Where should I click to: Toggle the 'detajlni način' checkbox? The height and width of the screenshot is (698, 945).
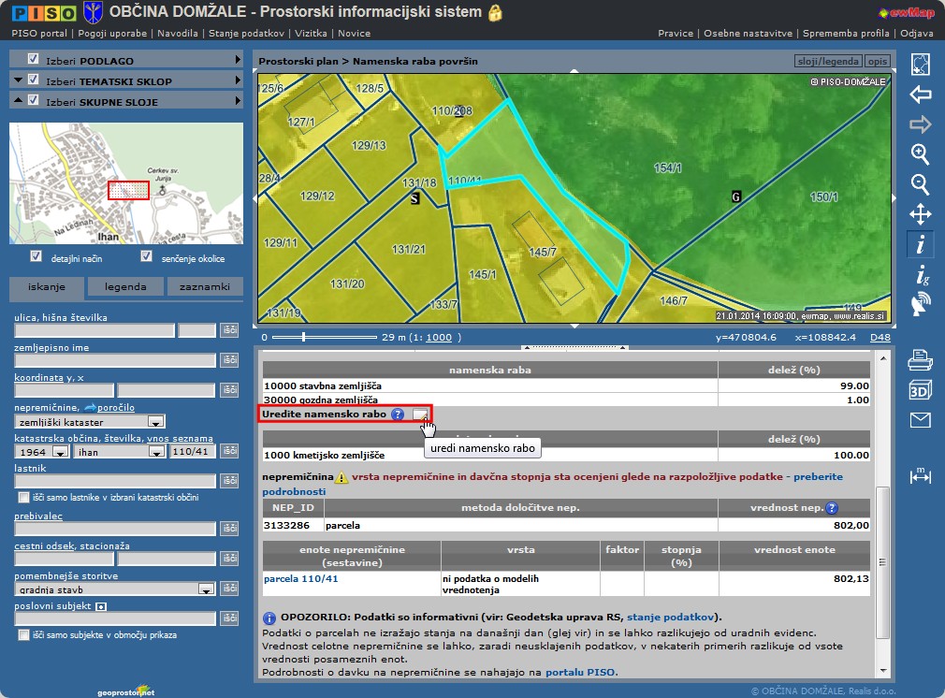36,256
